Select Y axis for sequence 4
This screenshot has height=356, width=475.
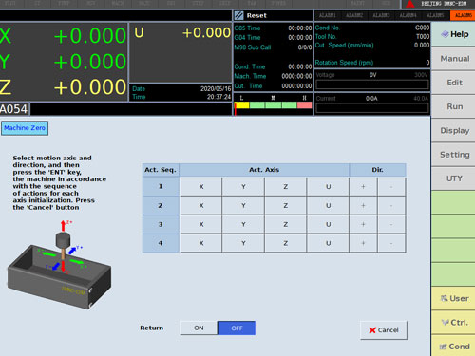pyautogui.click(x=243, y=243)
